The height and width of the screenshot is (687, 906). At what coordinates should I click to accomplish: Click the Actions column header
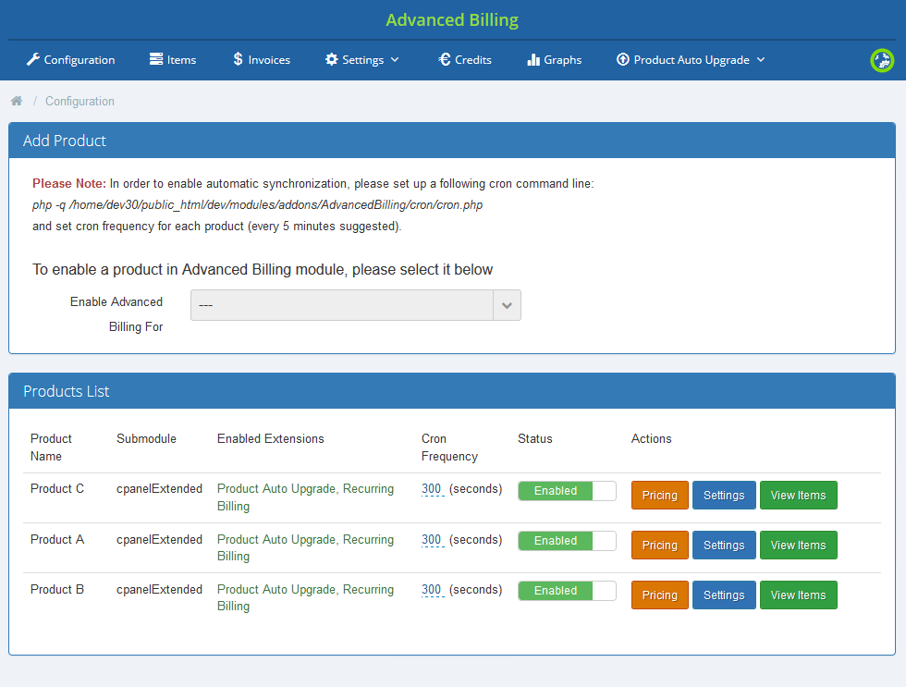pos(651,438)
